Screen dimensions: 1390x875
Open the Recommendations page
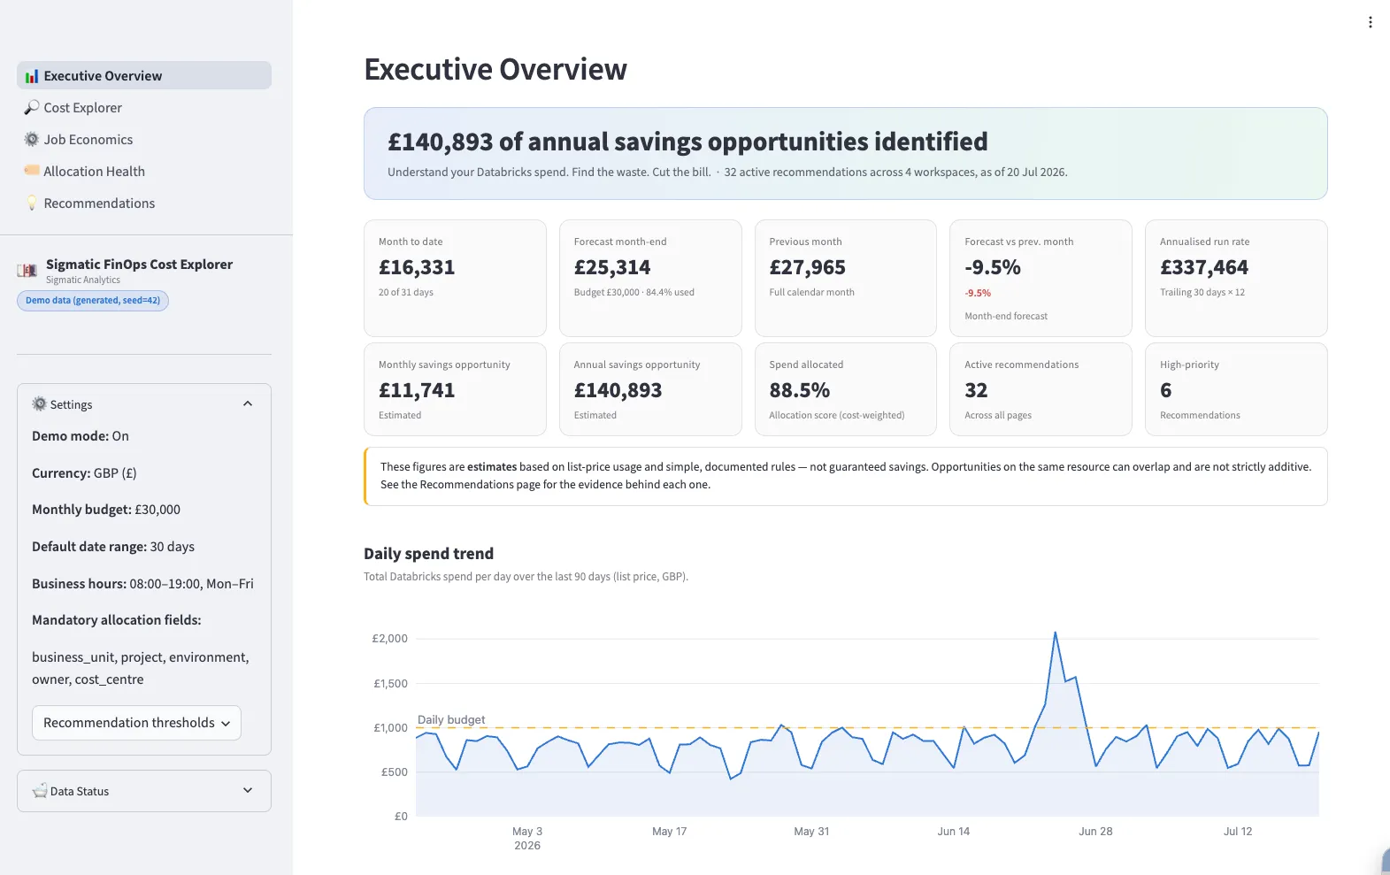[x=144, y=203]
